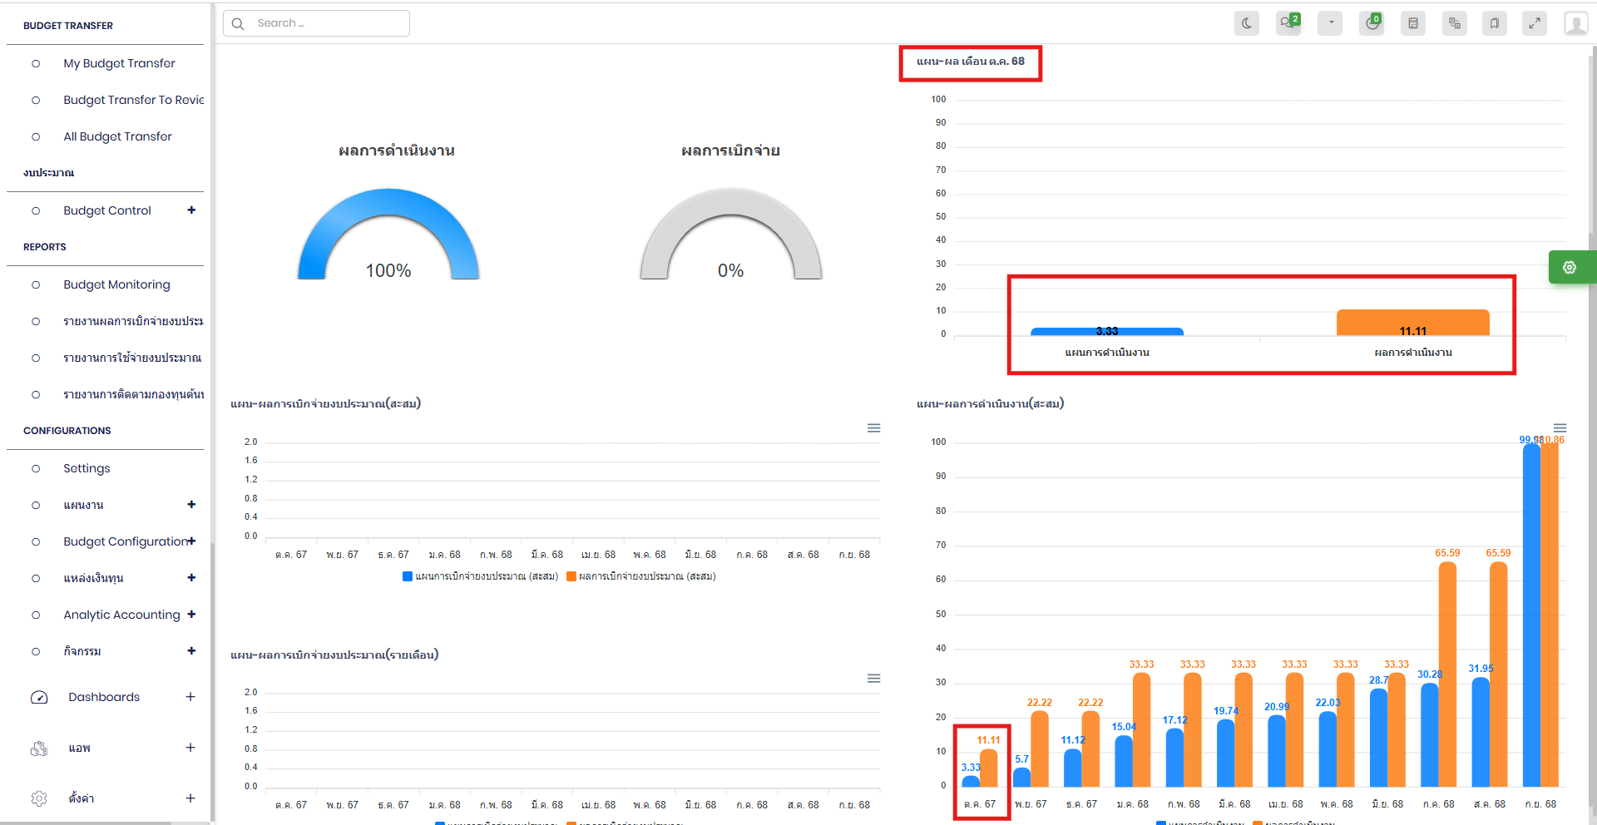Open the calculator icon in the top bar

click(1412, 23)
